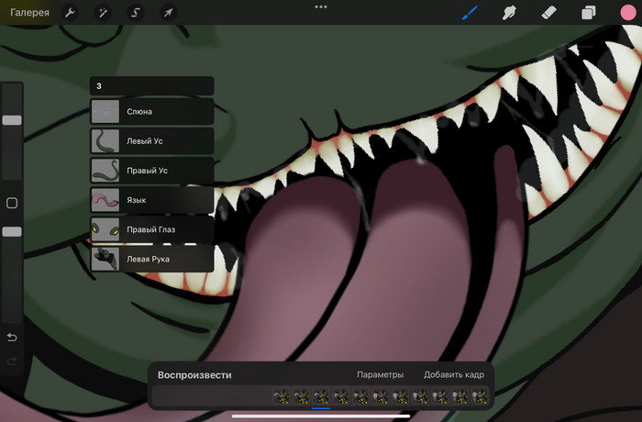This screenshot has height=422, width=642.
Task: Open the Adjustments magic wand menu
Action: tap(103, 13)
